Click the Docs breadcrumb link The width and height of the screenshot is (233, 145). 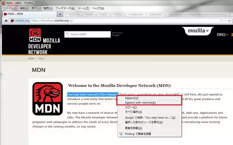click(42, 59)
